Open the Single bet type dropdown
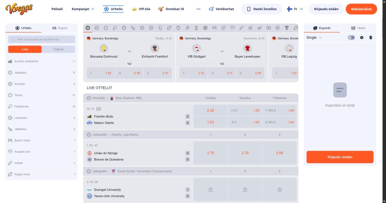The image size is (386, 203). tap(314, 38)
